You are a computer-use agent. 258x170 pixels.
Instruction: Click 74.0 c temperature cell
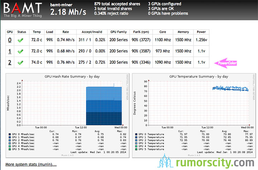pos(37,62)
